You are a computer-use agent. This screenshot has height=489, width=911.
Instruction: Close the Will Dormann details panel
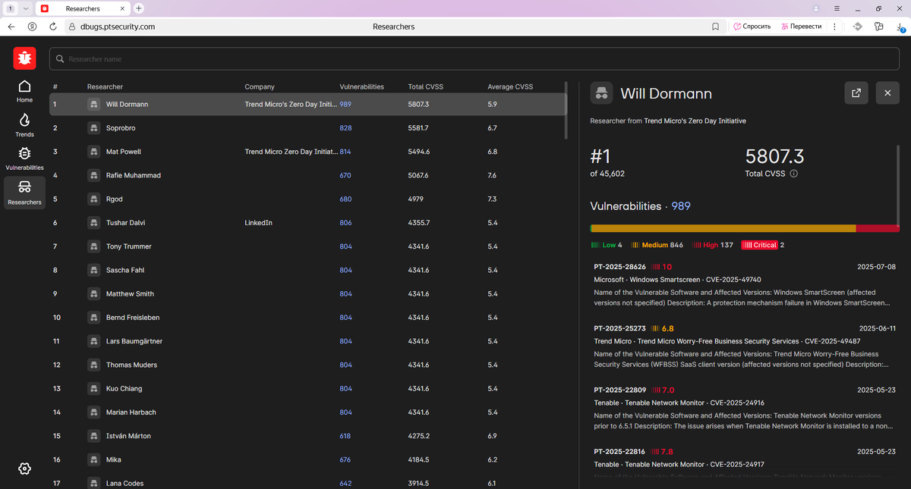(887, 93)
